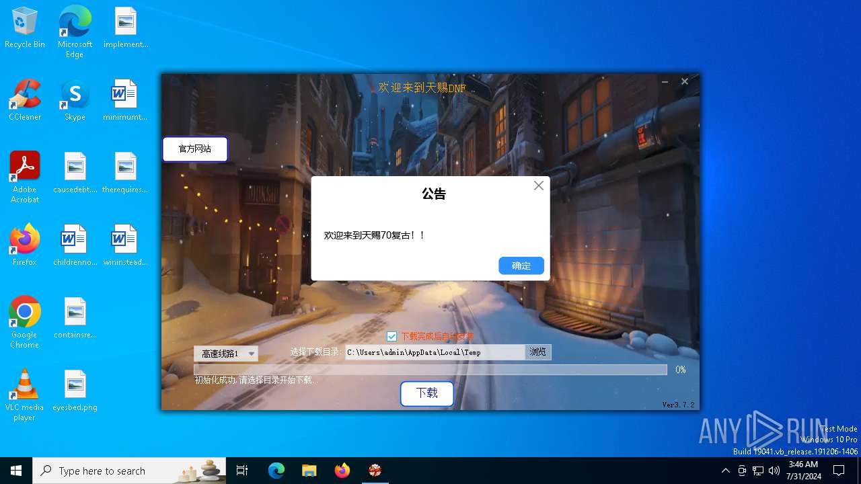Launch Firefox from desktop icon

point(25,246)
